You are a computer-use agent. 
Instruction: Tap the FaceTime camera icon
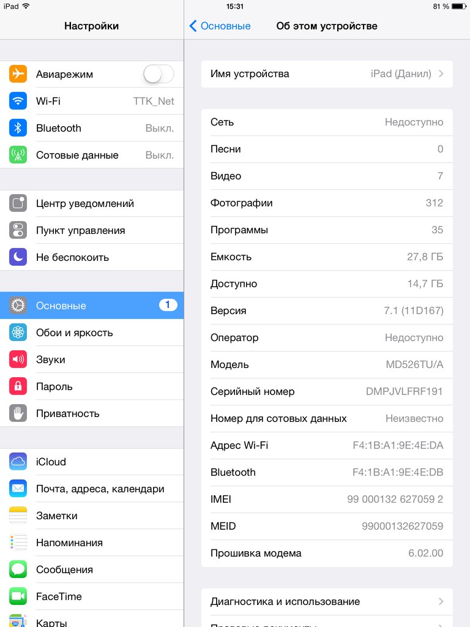coord(18,596)
